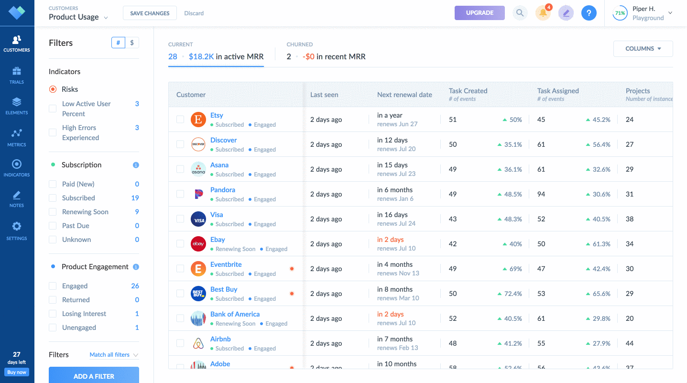Click the Buy now button
687x383 pixels.
[x=17, y=372]
